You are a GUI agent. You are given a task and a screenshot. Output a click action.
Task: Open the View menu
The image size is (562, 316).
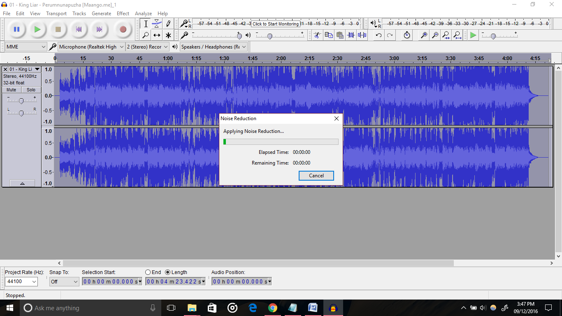[35, 14]
